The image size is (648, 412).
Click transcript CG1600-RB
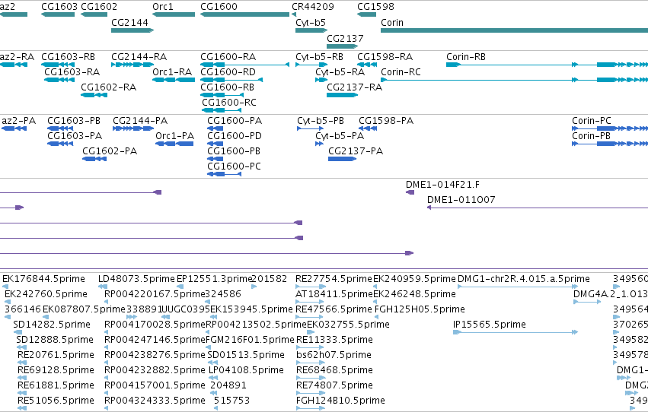point(228,87)
